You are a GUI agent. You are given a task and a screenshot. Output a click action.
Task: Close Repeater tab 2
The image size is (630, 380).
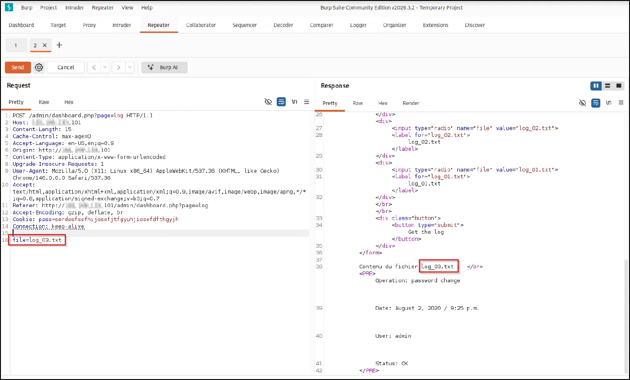45,45
